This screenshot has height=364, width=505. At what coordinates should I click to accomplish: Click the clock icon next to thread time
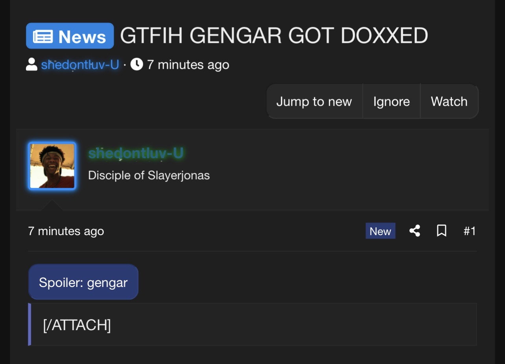(x=136, y=64)
